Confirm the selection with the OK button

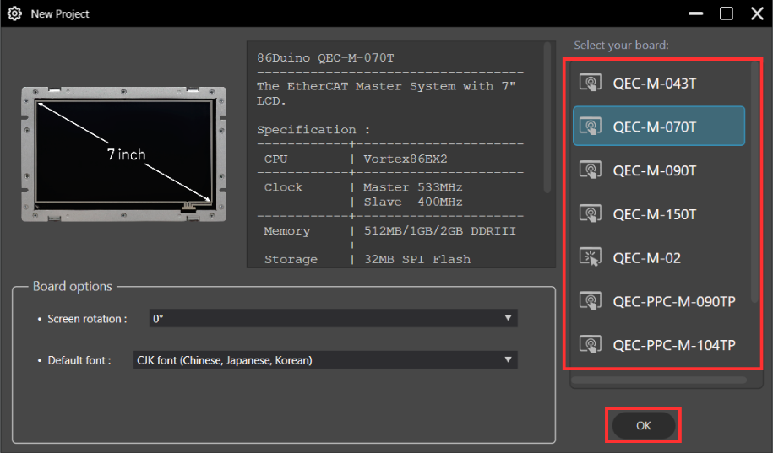pyautogui.click(x=644, y=425)
